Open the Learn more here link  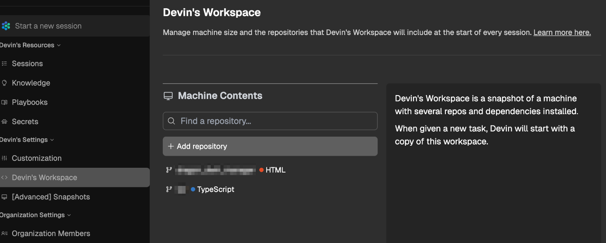point(562,32)
